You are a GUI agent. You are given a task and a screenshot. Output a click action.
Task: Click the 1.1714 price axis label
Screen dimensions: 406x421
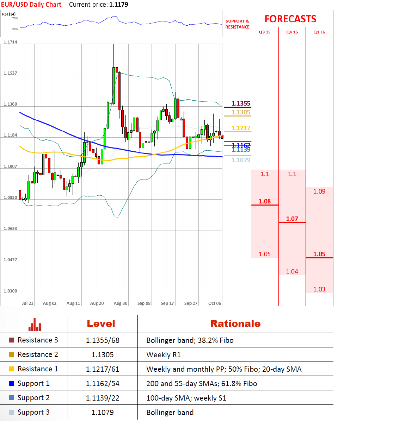(10, 42)
